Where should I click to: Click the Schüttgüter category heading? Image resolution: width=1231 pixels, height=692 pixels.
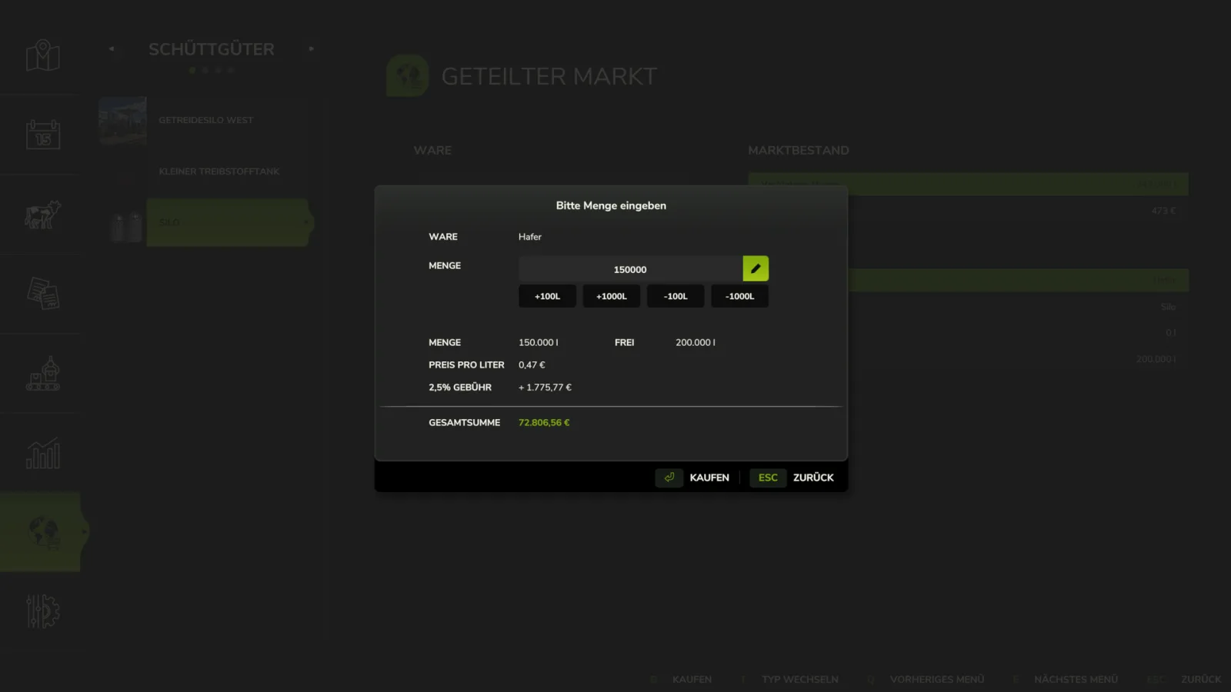[x=212, y=49]
